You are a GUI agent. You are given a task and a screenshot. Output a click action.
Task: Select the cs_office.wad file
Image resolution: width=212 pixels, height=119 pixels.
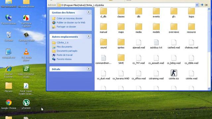(x=138, y=75)
